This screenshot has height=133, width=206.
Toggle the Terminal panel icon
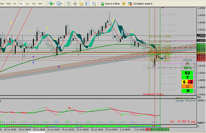[88, 4]
